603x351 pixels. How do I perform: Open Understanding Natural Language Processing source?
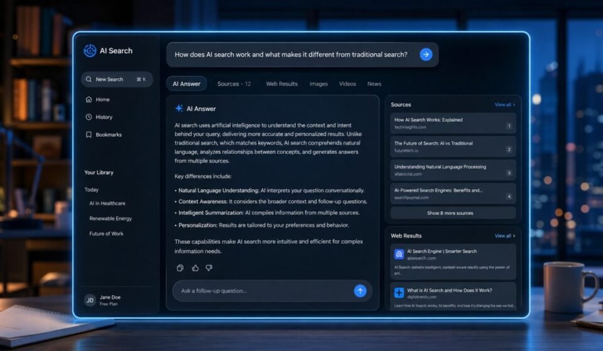453,170
